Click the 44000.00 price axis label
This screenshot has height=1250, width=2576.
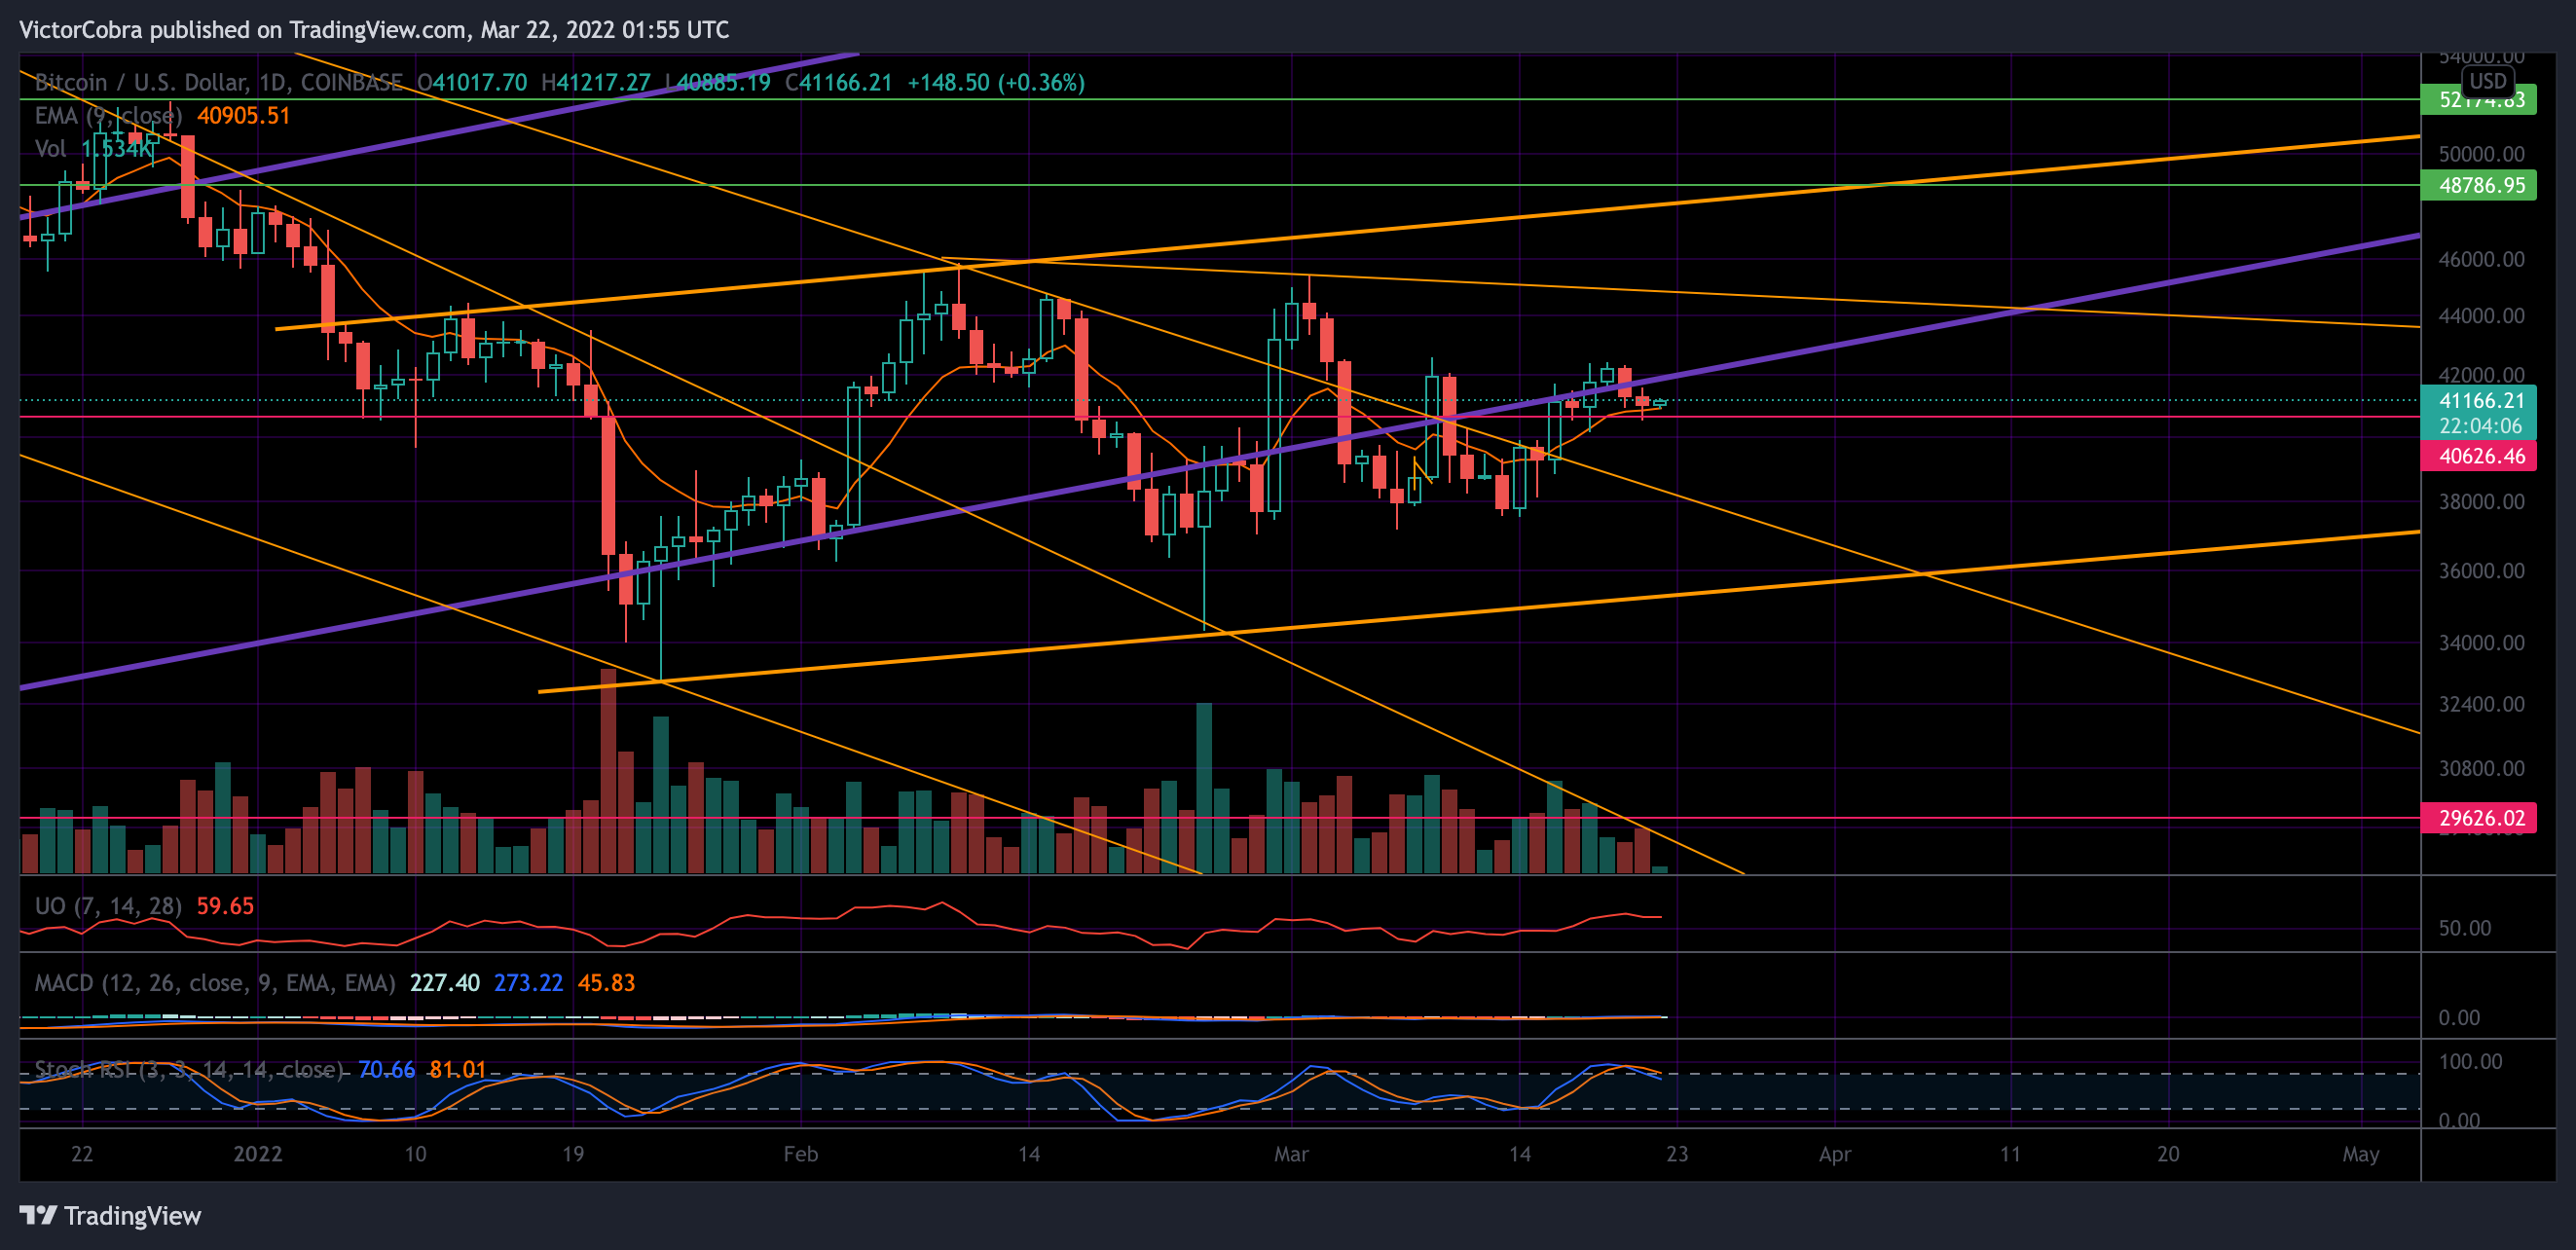pos(2481,316)
